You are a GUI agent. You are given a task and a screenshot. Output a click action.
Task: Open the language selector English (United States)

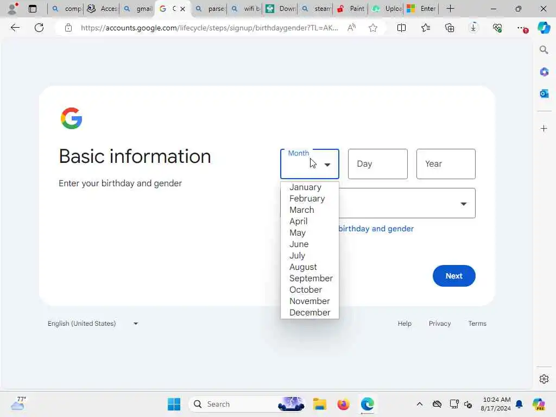click(93, 324)
